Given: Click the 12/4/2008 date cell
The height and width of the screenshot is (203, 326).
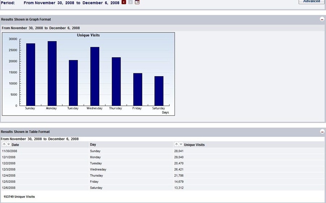Looking at the screenshot, I should [x=9, y=176].
